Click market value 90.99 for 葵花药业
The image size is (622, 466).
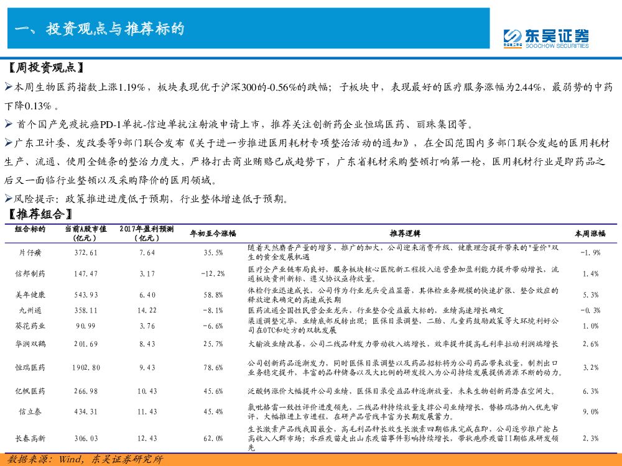(86, 326)
